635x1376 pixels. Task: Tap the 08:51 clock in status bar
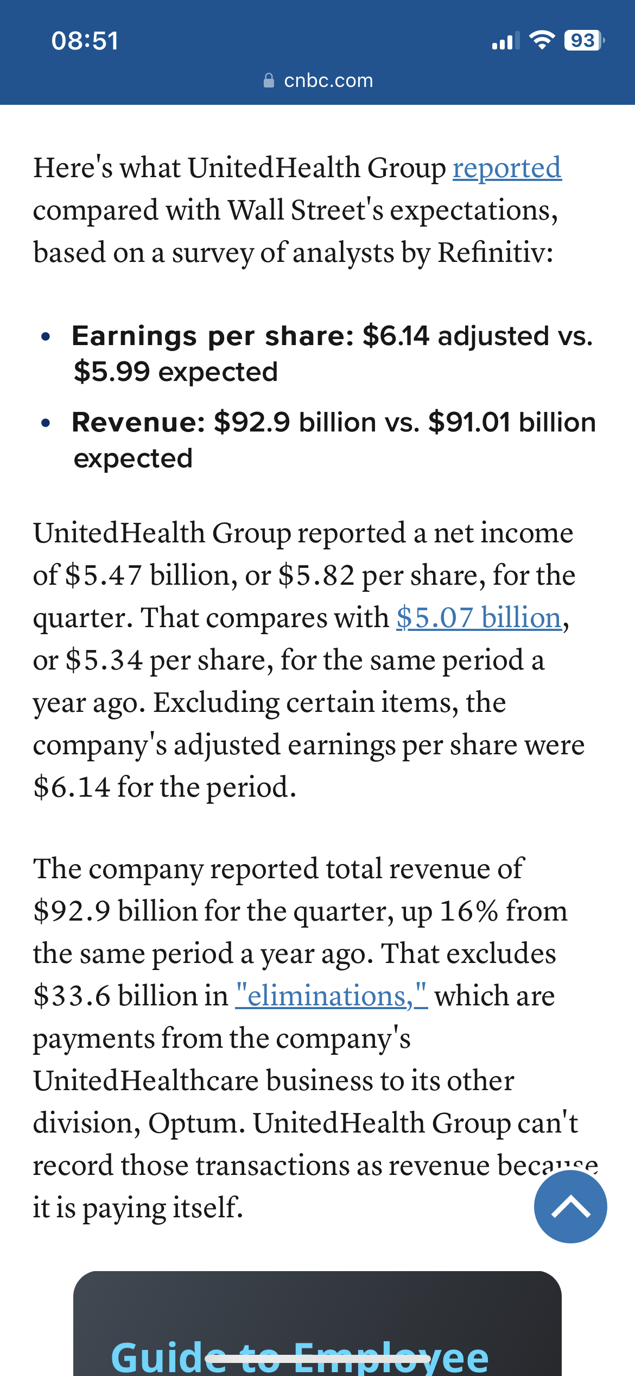coord(85,41)
